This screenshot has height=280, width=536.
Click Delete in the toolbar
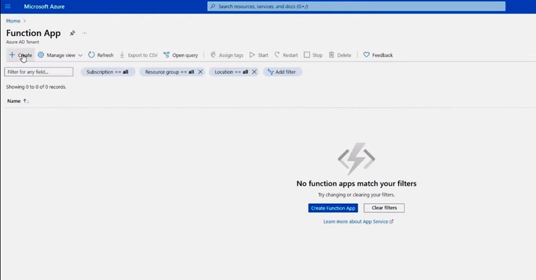coord(340,55)
